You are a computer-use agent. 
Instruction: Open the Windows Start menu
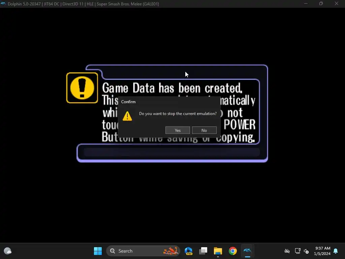coord(98,251)
